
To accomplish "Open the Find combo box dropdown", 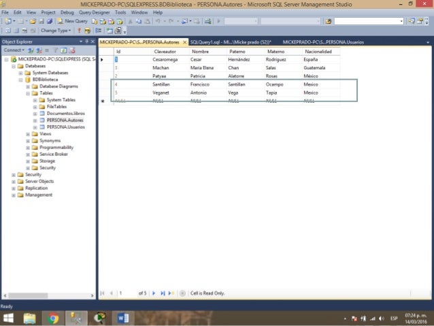I will point(401,21).
